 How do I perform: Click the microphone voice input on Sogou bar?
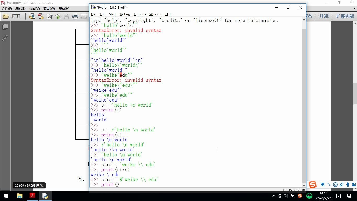tap(348, 185)
